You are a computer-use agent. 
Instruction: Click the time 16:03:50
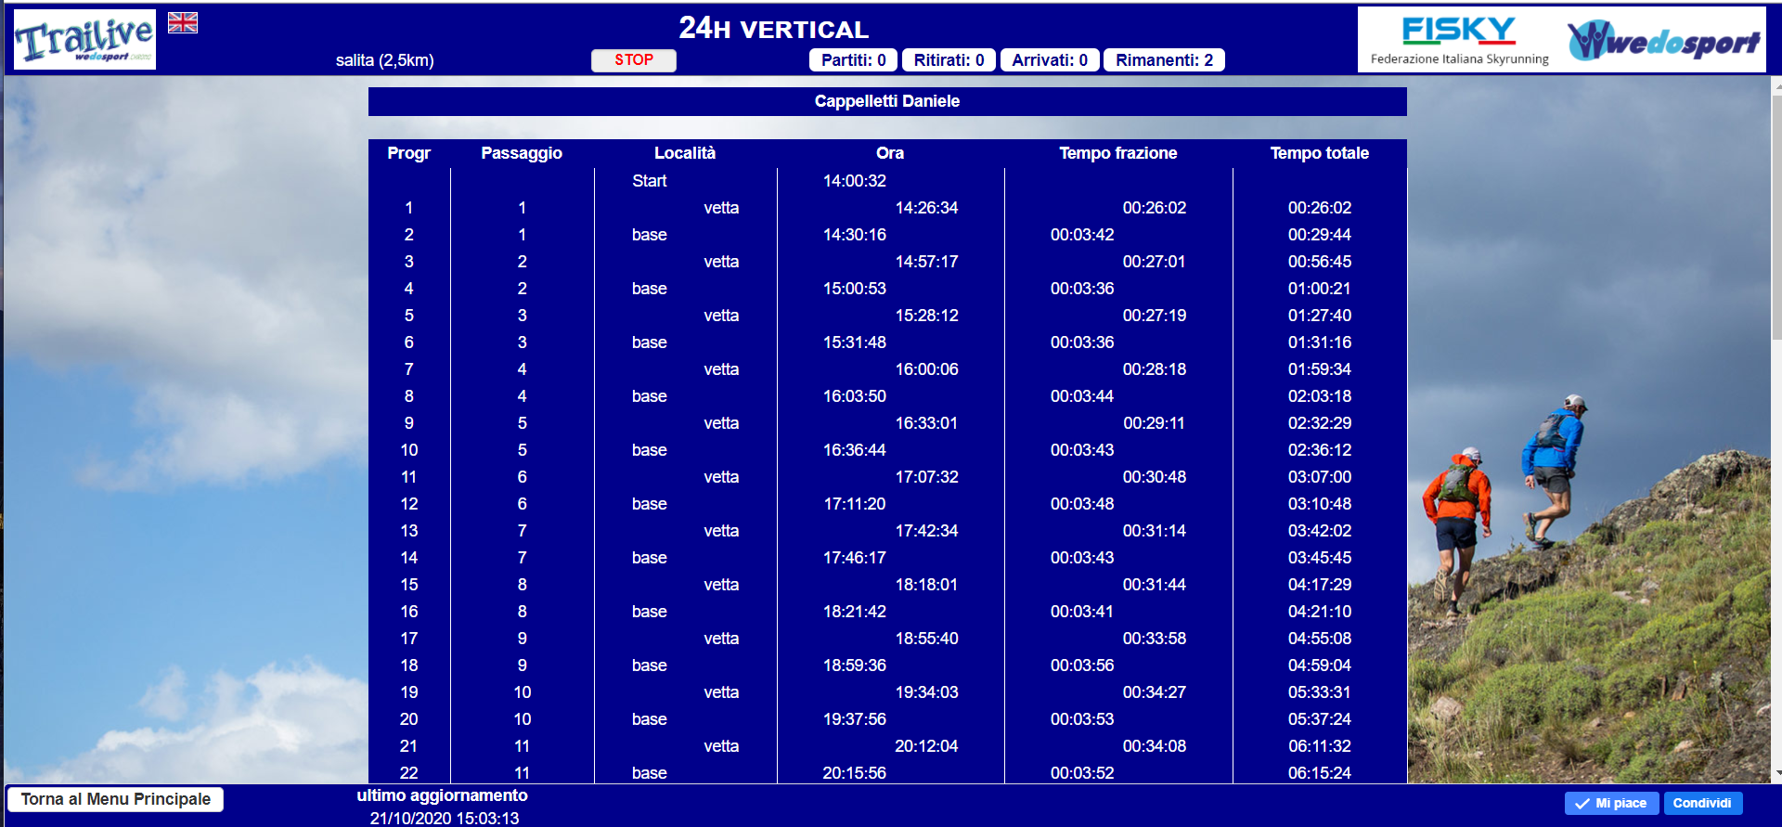coord(855,396)
